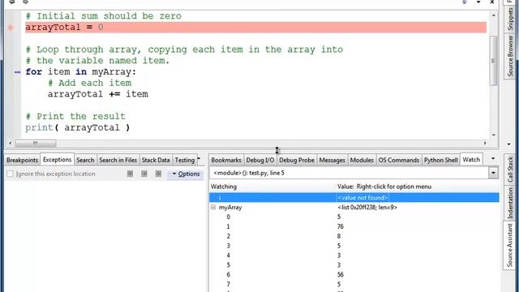Open the Options dropdown in Exceptions panel
The width and height of the screenshot is (519, 292).
[x=186, y=174]
